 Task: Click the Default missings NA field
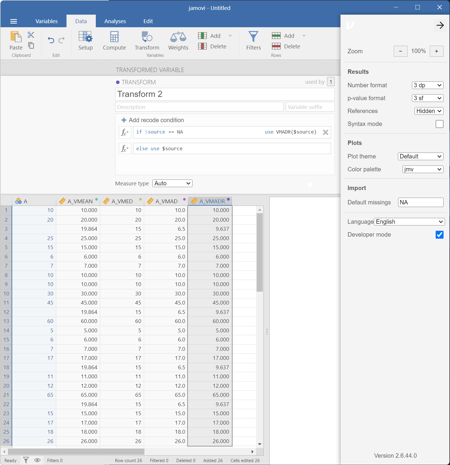point(421,202)
